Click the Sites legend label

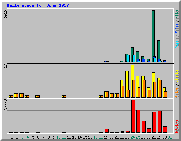click(177, 92)
